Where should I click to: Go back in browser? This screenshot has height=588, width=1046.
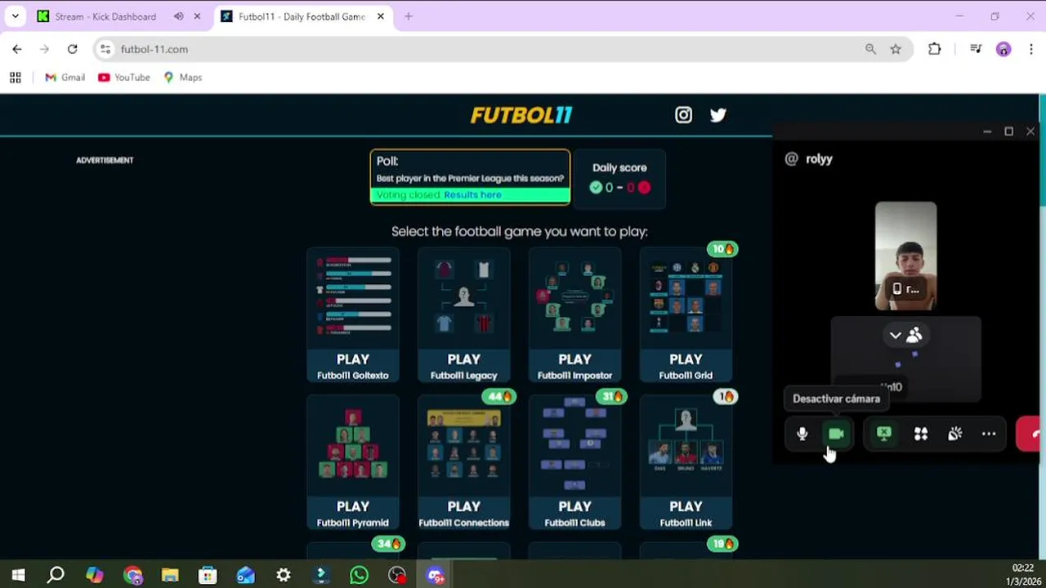[x=17, y=49]
